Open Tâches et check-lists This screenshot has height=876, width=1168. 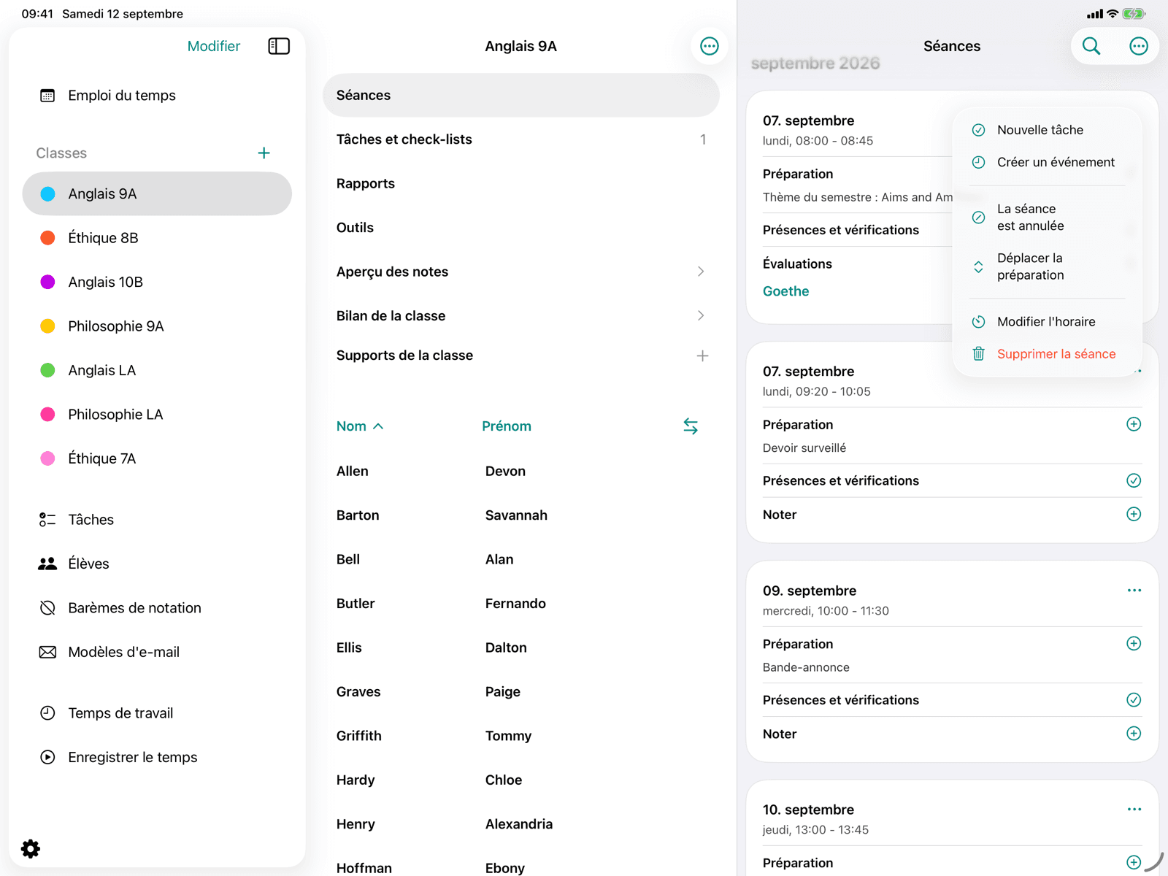521,139
